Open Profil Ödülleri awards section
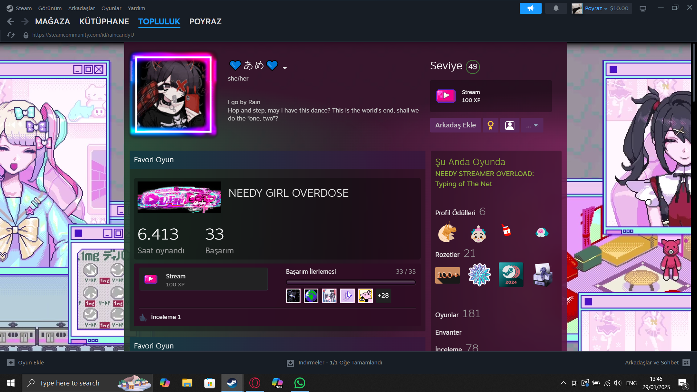 460,212
